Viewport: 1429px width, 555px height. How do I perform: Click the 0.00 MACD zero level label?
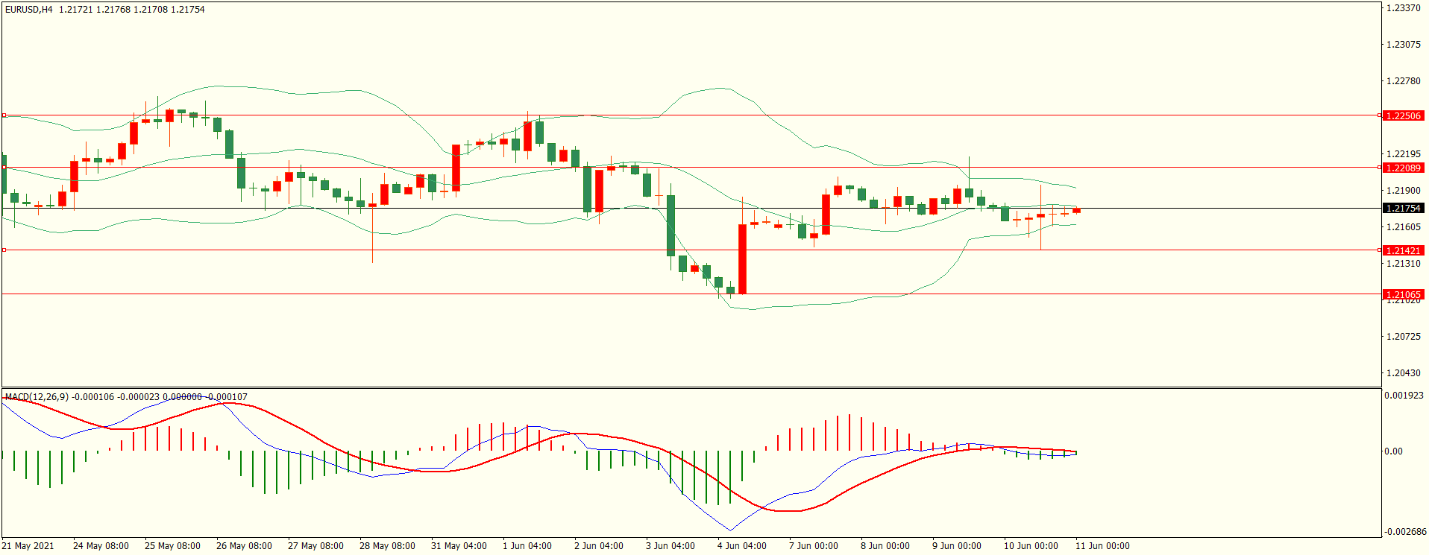[x=1394, y=451]
